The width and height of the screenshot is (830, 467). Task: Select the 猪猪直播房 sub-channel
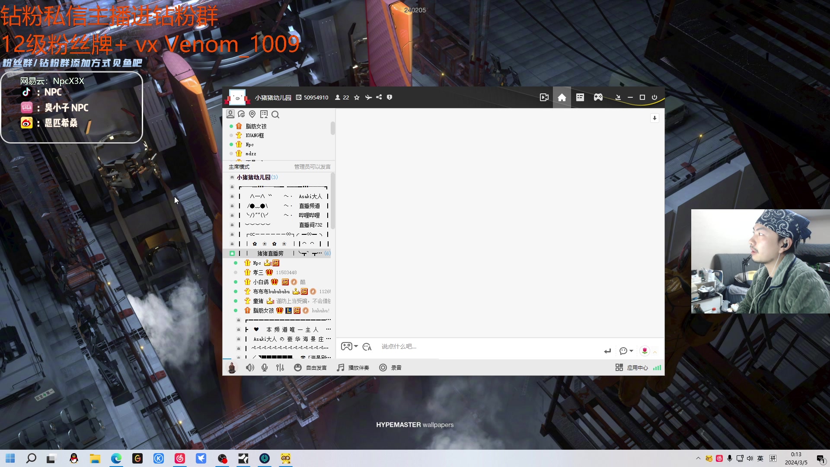(277, 253)
